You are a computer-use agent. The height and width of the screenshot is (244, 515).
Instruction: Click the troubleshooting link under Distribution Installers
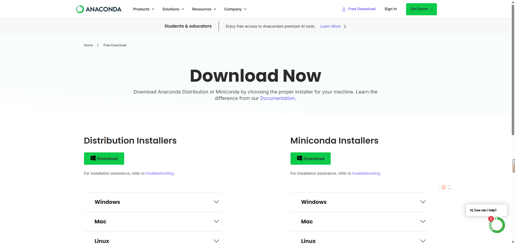160,173
